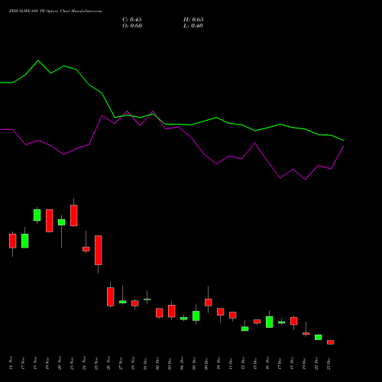Select the '27 Nov' date label
The width and height of the screenshot is (382, 382).
[x=121, y=363]
